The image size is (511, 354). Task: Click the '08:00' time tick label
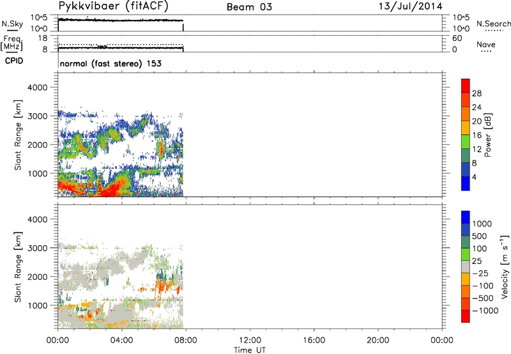(x=186, y=341)
